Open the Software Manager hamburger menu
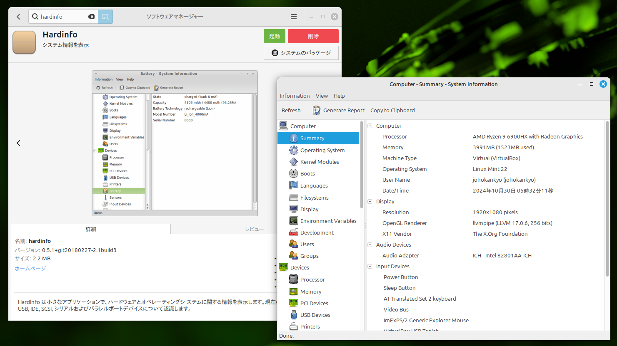Viewport: 617px width, 346px height. pos(293,17)
